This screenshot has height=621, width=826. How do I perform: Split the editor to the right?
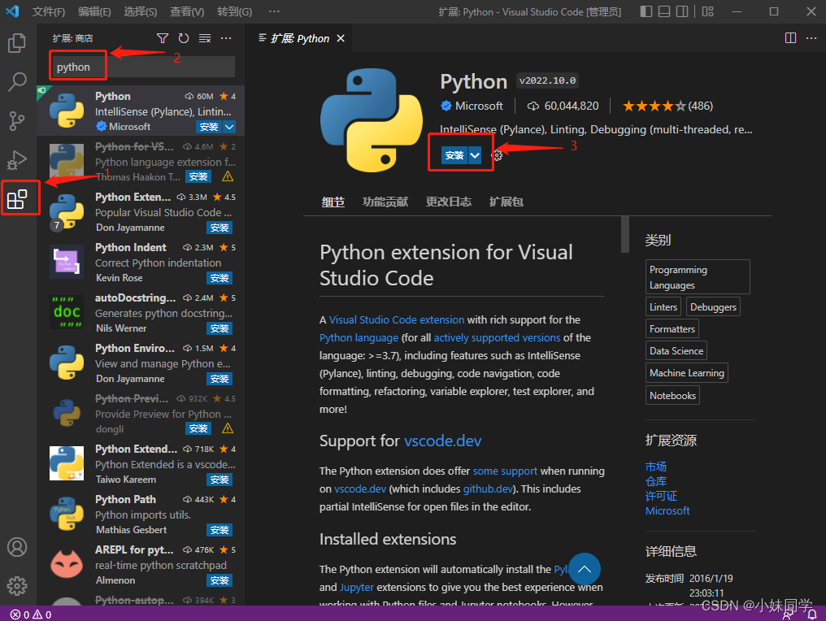790,38
